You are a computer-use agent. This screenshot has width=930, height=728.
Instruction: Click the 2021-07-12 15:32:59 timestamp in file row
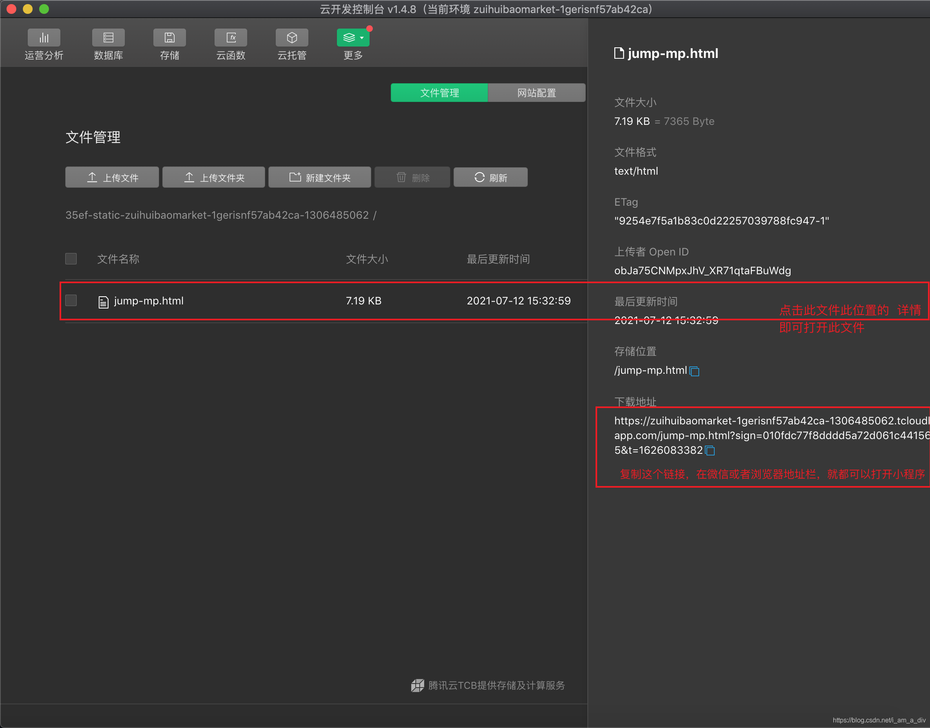point(518,300)
